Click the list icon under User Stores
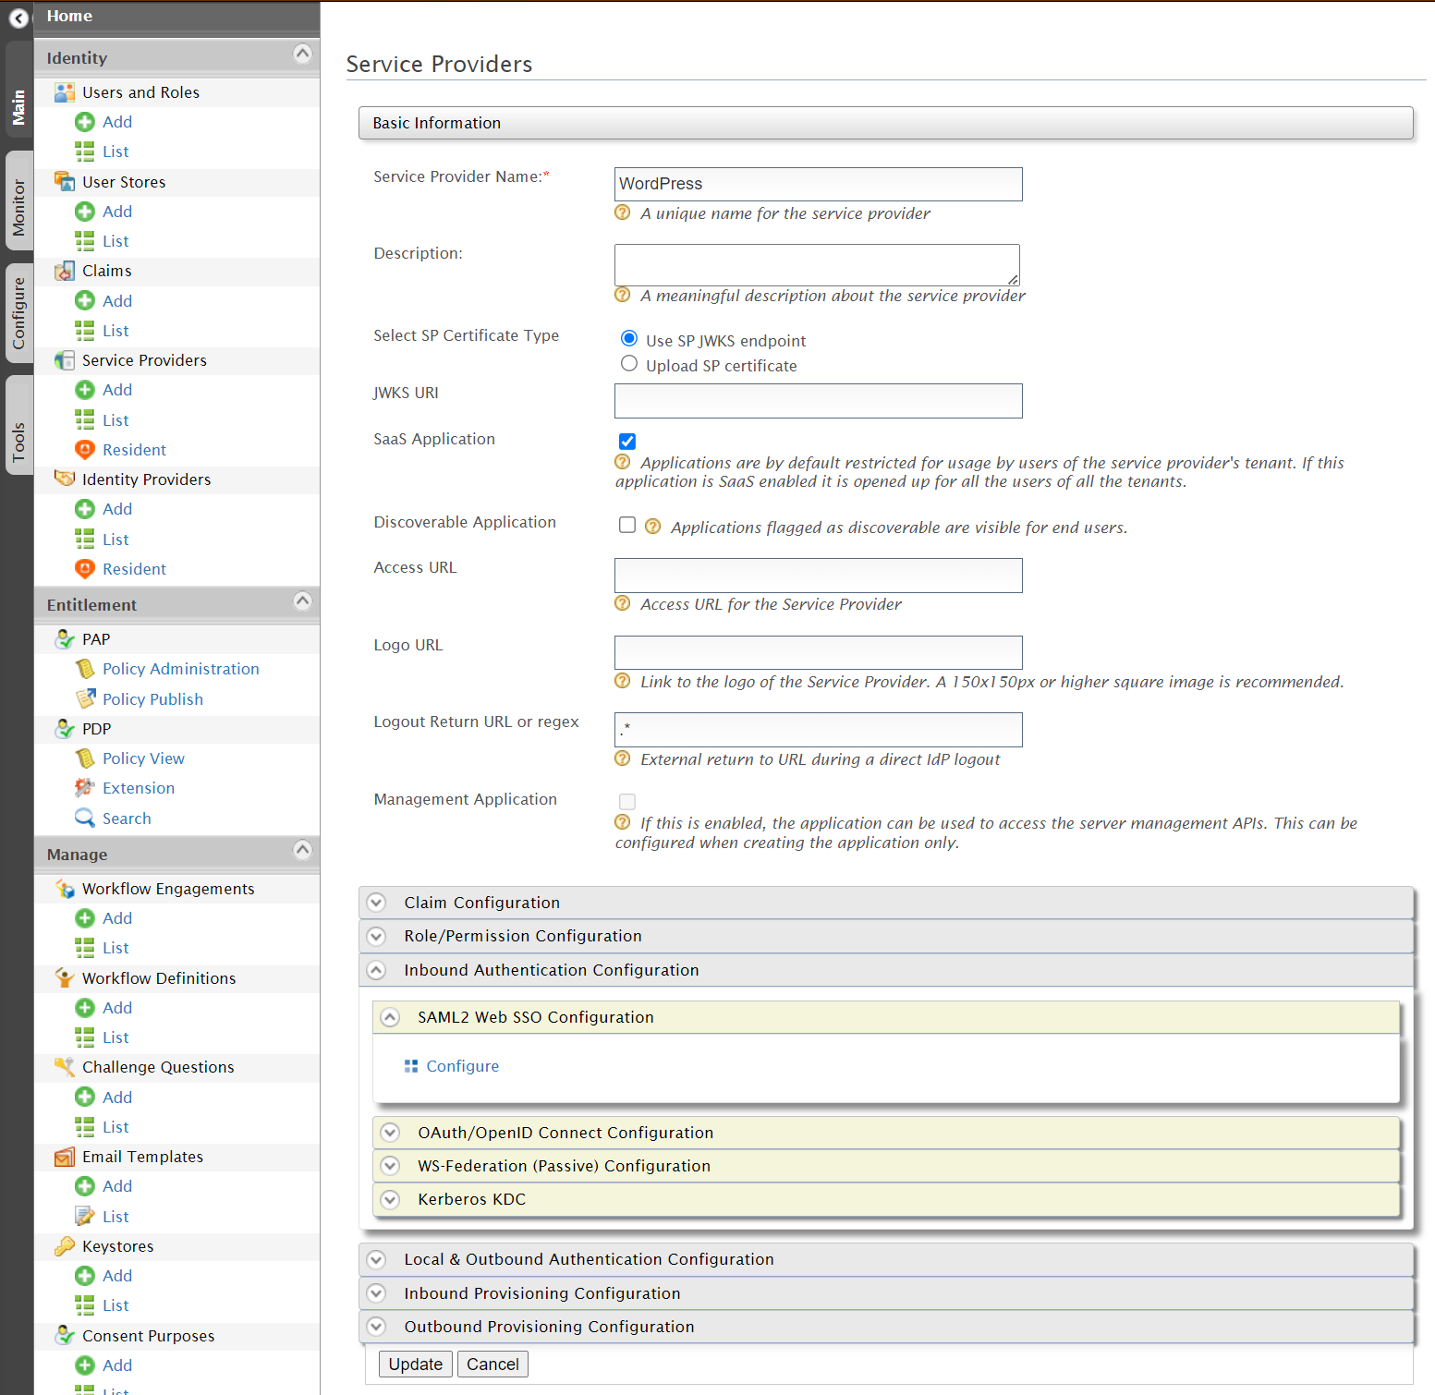Screen dimensions: 1435x1395 85,241
